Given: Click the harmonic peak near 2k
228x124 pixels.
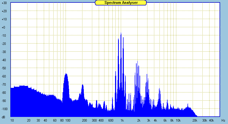Looking at the screenshot, I should (138, 62).
